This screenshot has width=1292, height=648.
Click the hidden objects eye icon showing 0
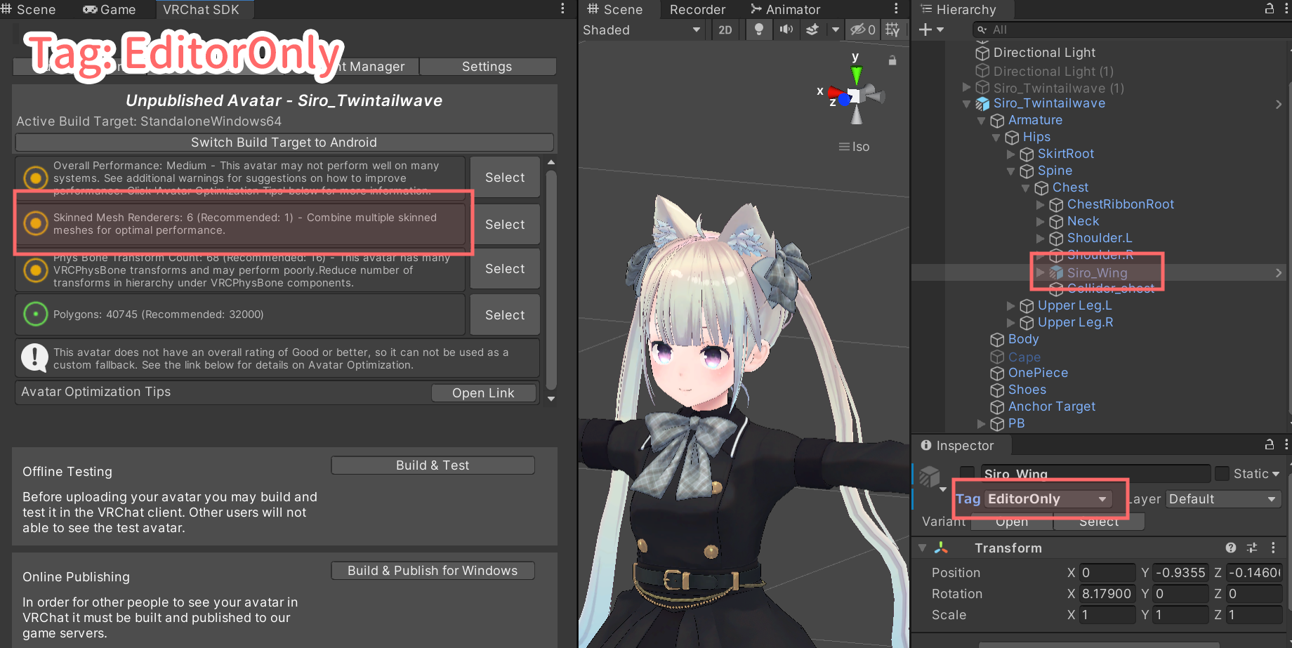pyautogui.click(x=862, y=29)
